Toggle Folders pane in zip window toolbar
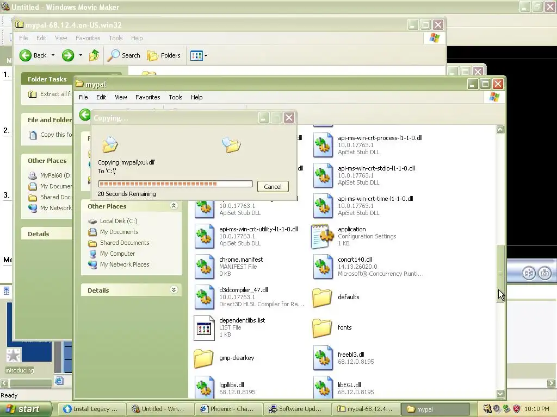Viewport: 557px width, 417px height. click(164, 55)
